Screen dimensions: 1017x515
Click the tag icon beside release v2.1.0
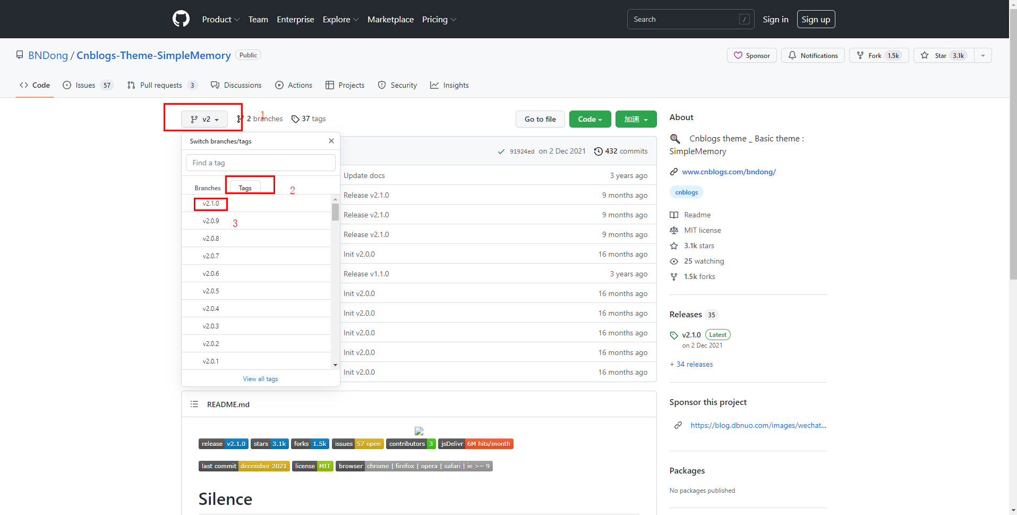click(674, 335)
